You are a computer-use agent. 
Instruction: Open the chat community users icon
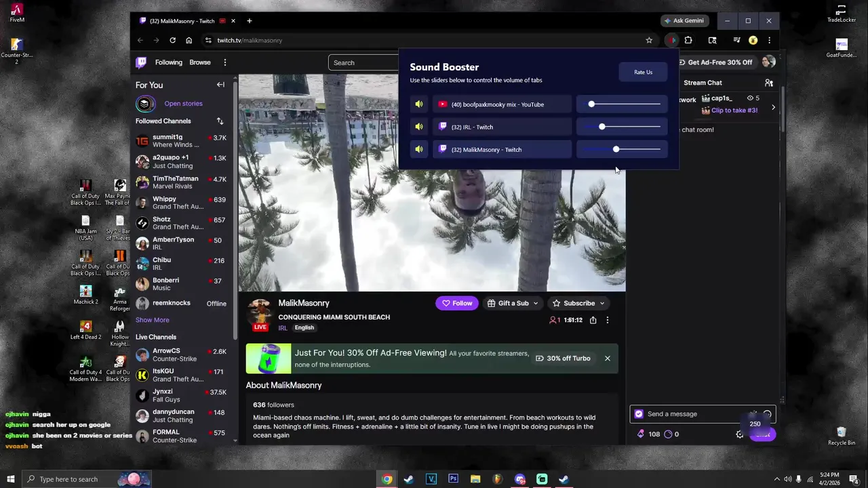coord(768,83)
